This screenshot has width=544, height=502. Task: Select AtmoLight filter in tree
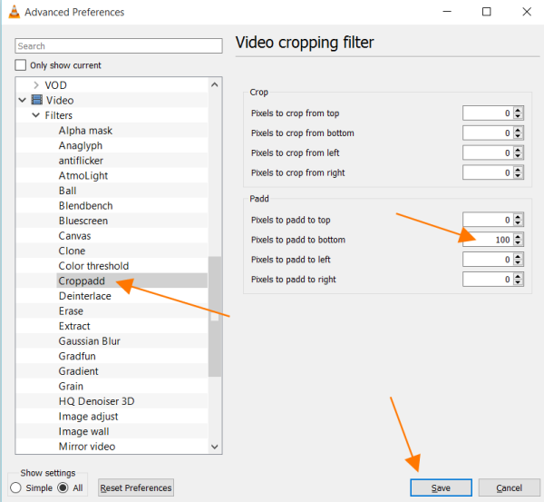click(83, 176)
